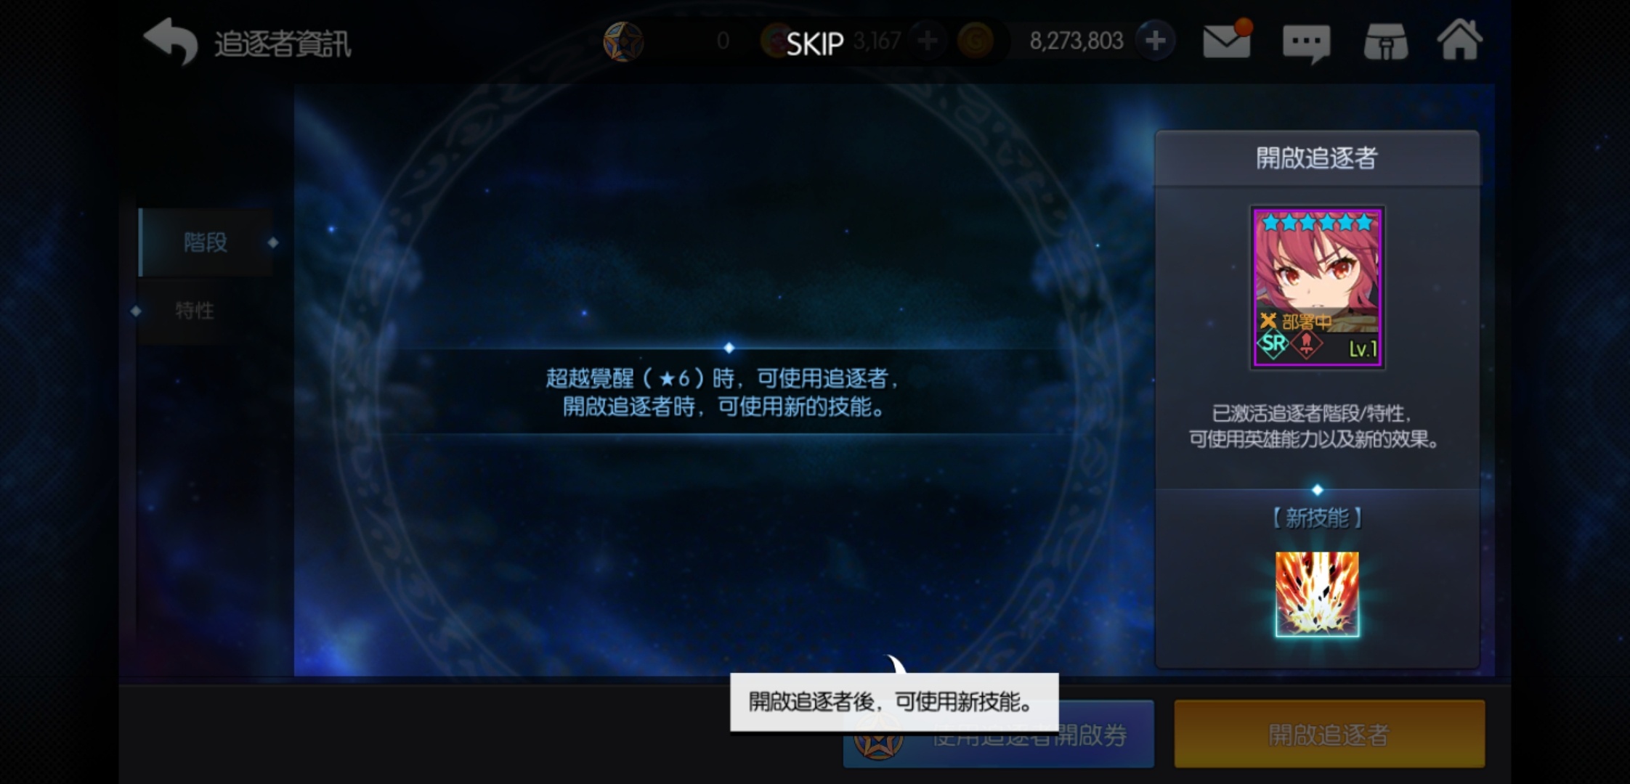Tap the plus next to 3,167 currency

click(927, 41)
